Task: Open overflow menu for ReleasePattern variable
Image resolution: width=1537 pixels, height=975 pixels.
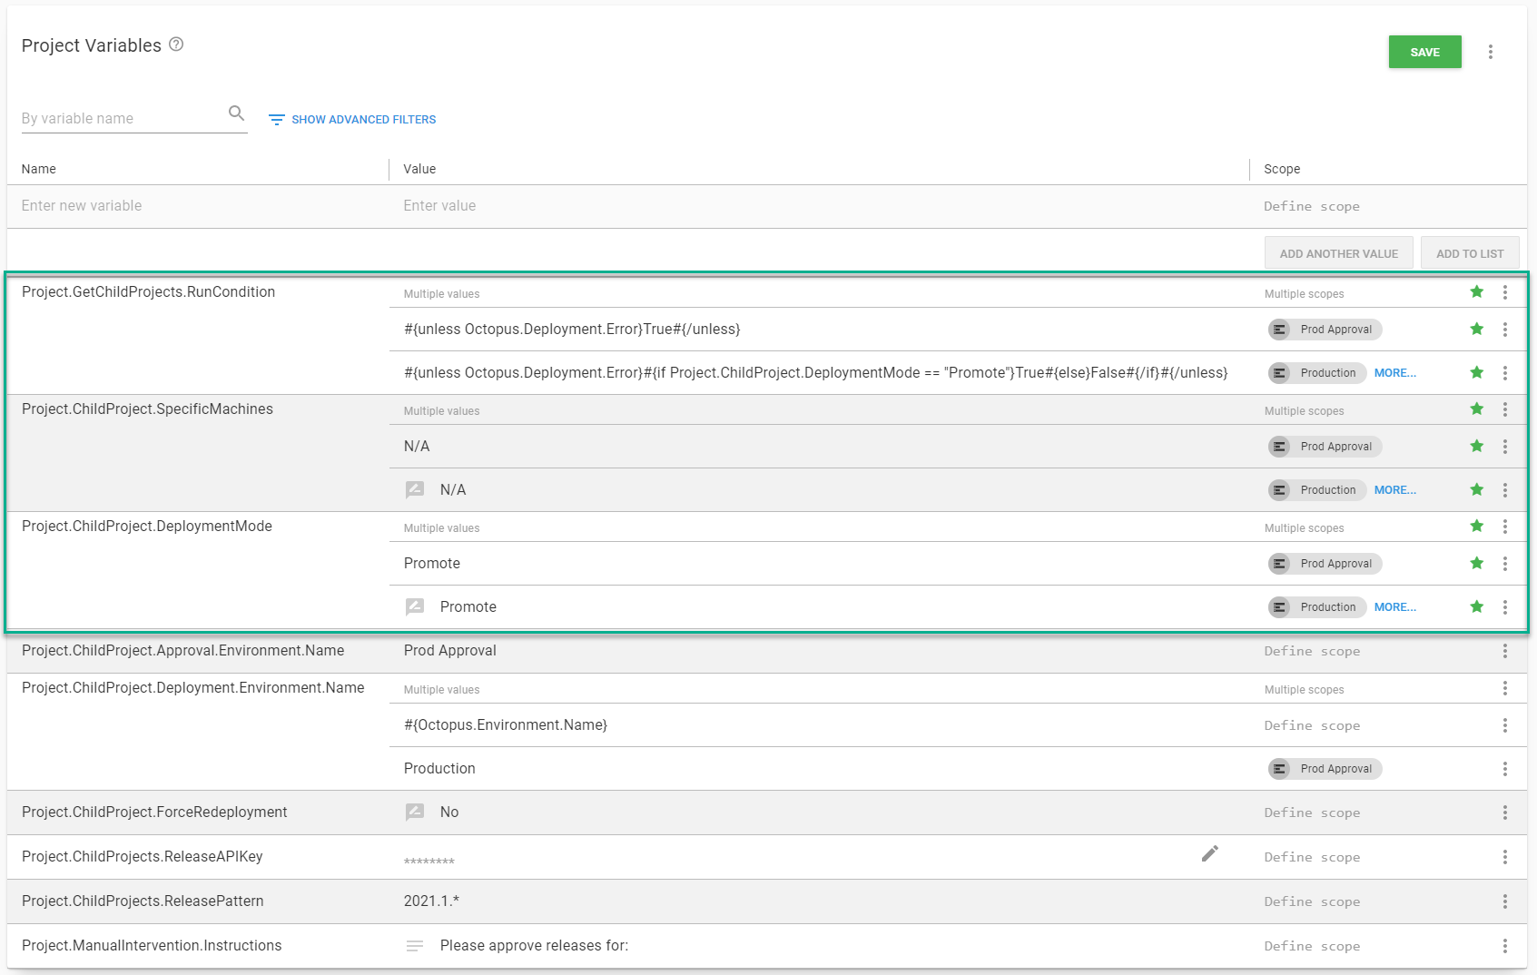Action: (1504, 901)
